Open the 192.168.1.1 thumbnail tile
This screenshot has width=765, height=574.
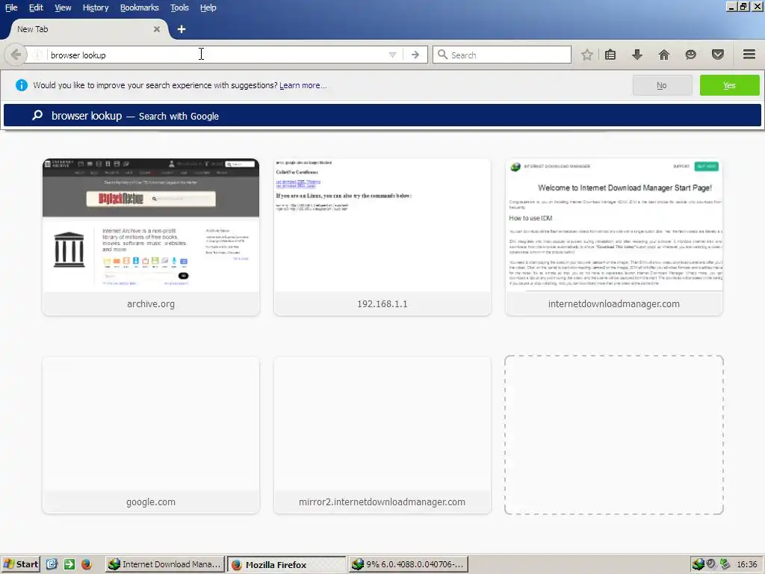[x=382, y=237]
